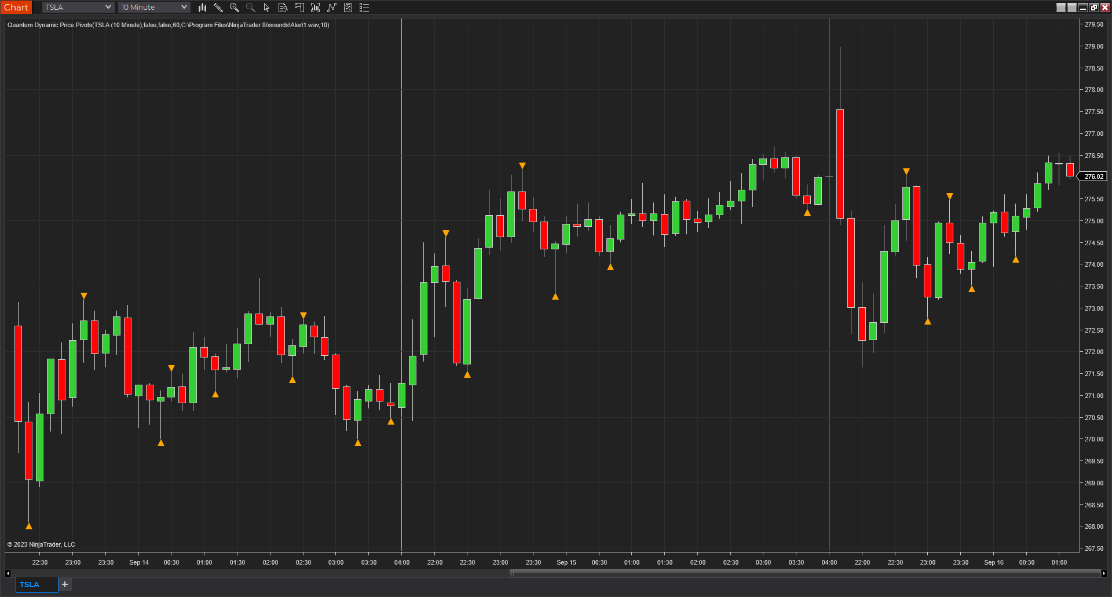
Task: Click the first gray window link button
Action: point(1061,8)
